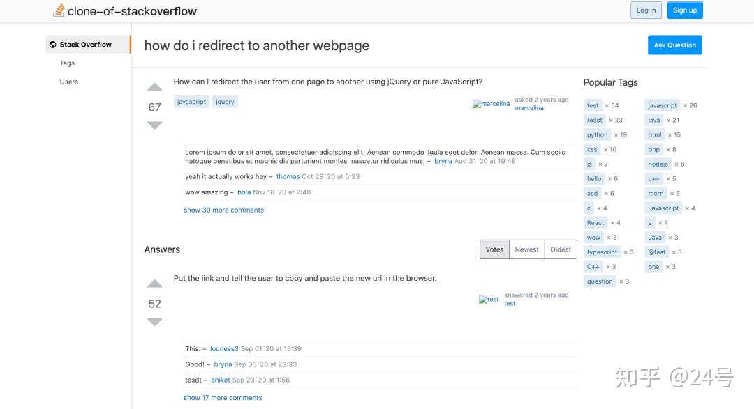Downvote the top answer with the down arrow
The height and width of the screenshot is (409, 754).
tap(154, 322)
